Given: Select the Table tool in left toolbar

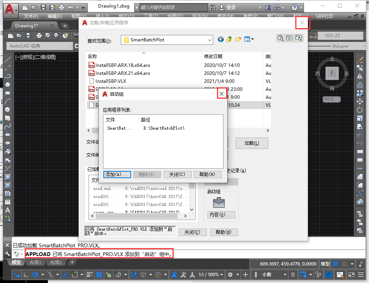Looking at the screenshot, I should pyautogui.click(x=8, y=202).
